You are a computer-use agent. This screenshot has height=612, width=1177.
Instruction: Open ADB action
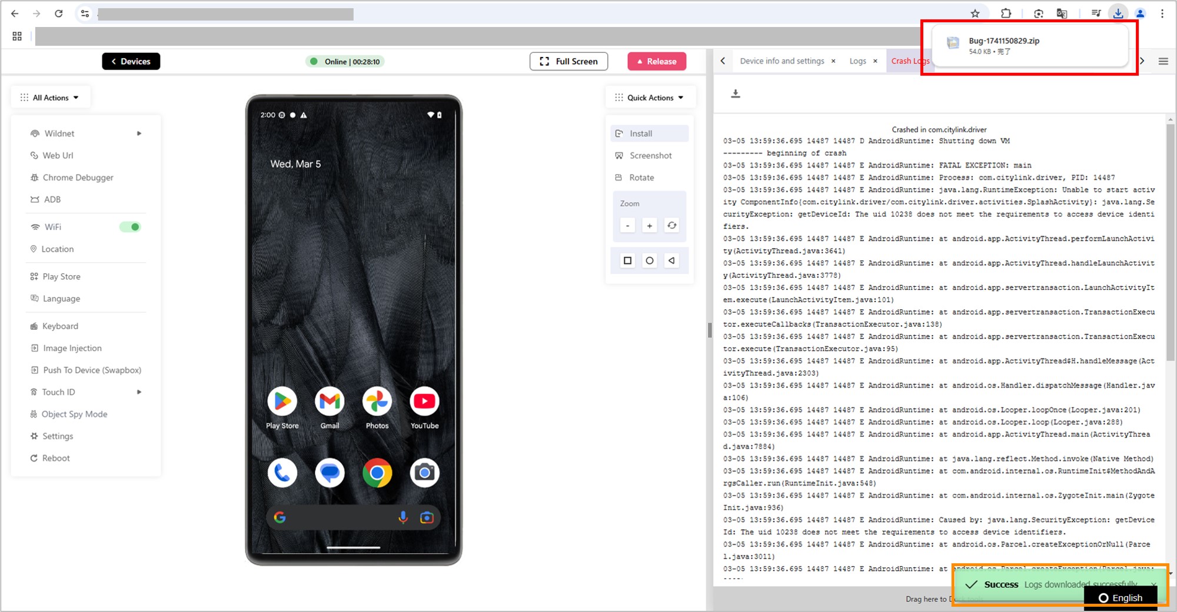coord(46,200)
